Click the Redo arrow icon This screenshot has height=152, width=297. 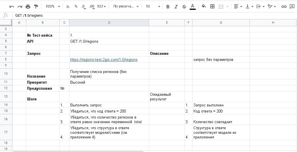click(20, 6)
